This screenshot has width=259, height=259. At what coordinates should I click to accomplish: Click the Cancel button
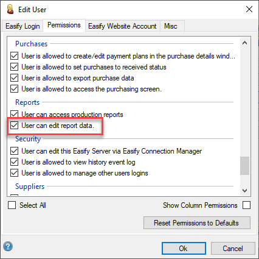[233, 248]
